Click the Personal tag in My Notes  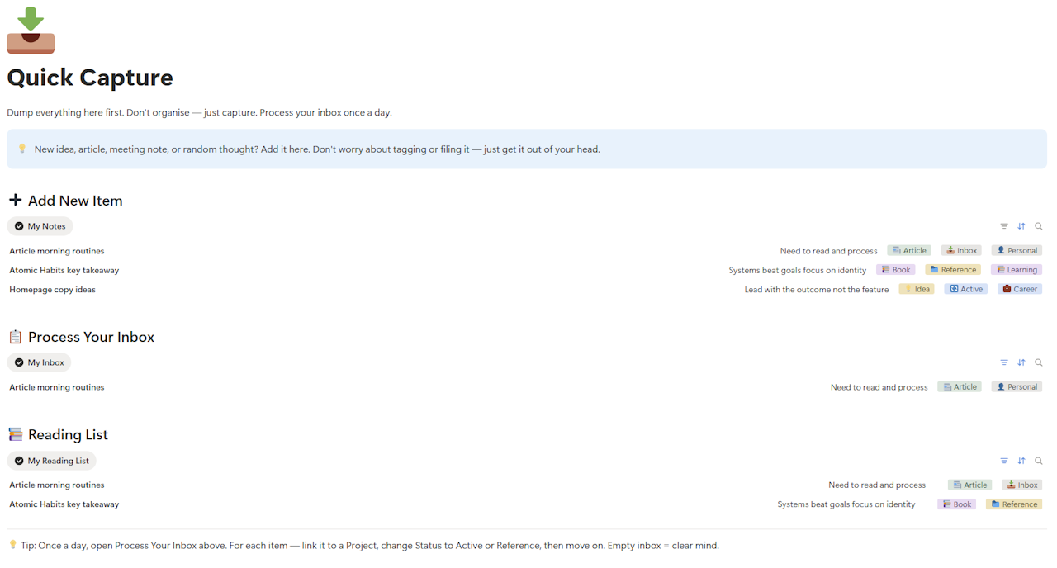click(1017, 251)
